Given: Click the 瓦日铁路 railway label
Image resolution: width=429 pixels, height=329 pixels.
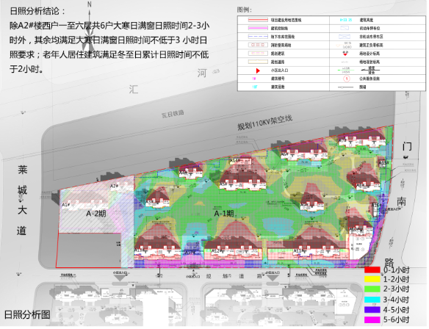Looking at the screenshot, I should (173, 114).
